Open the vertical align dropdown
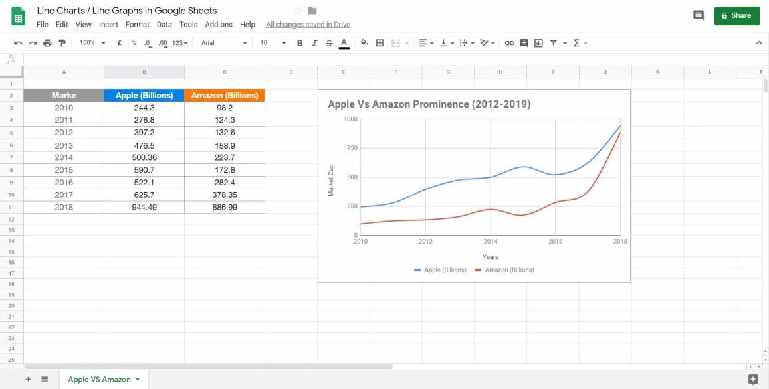769x389 pixels. pyautogui.click(x=447, y=43)
